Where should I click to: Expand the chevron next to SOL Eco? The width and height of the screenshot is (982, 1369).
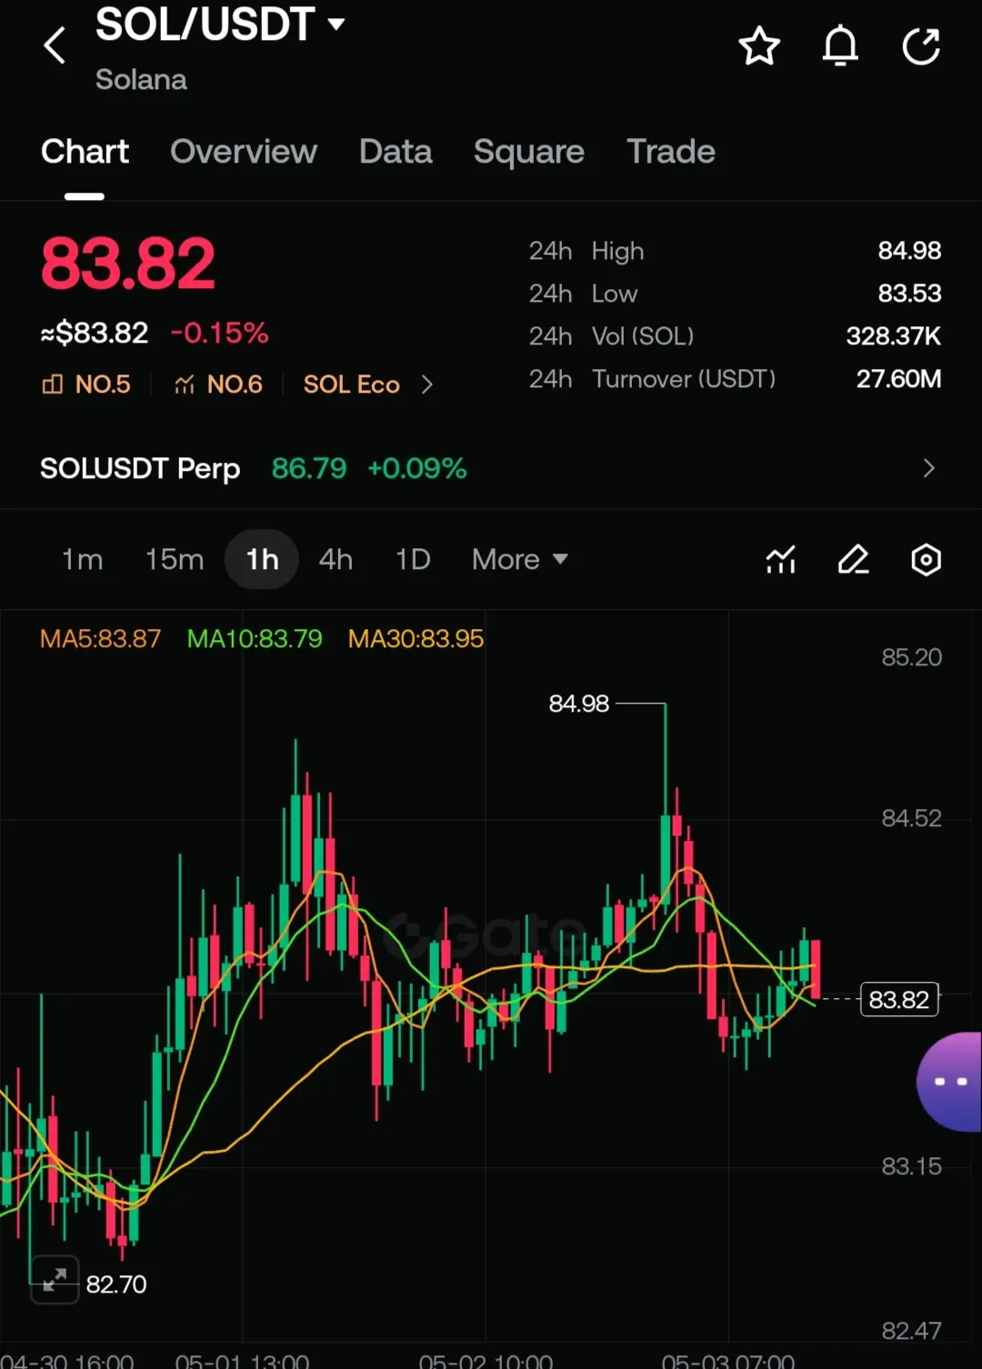coord(426,385)
